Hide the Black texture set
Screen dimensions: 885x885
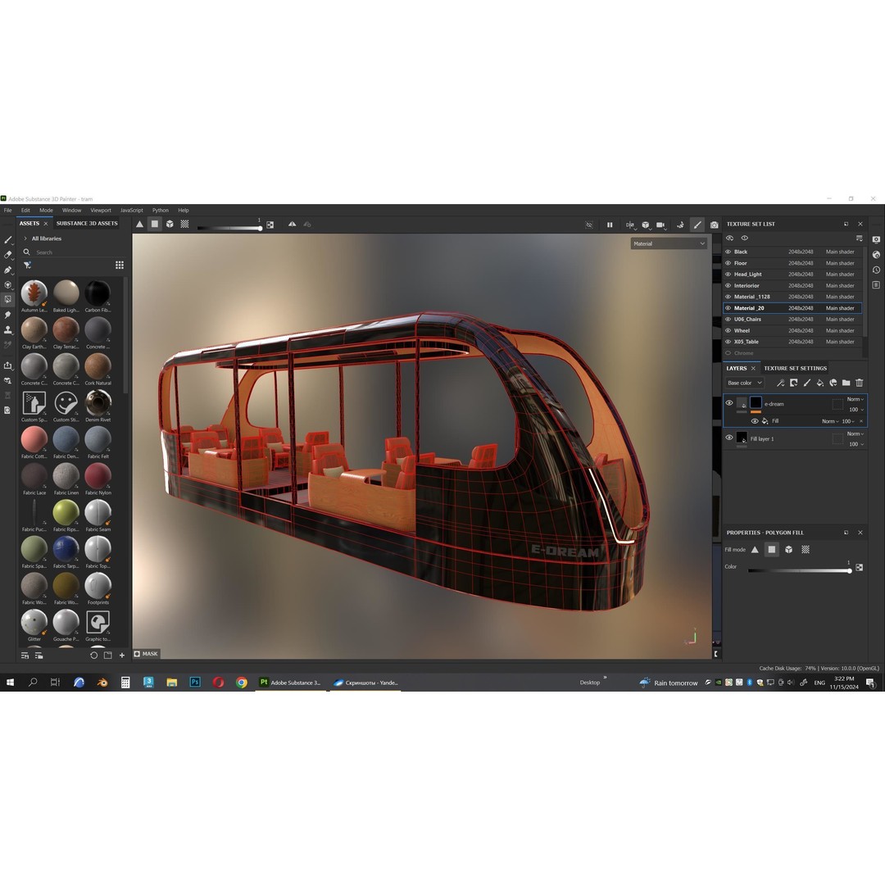click(x=728, y=252)
